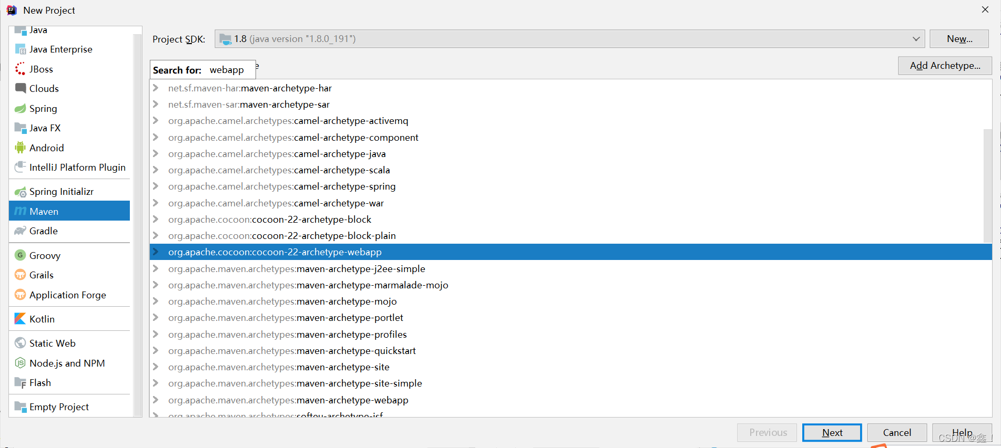Image resolution: width=1001 pixels, height=448 pixels.
Task: Click the Clouds icon
Action: 21,88
